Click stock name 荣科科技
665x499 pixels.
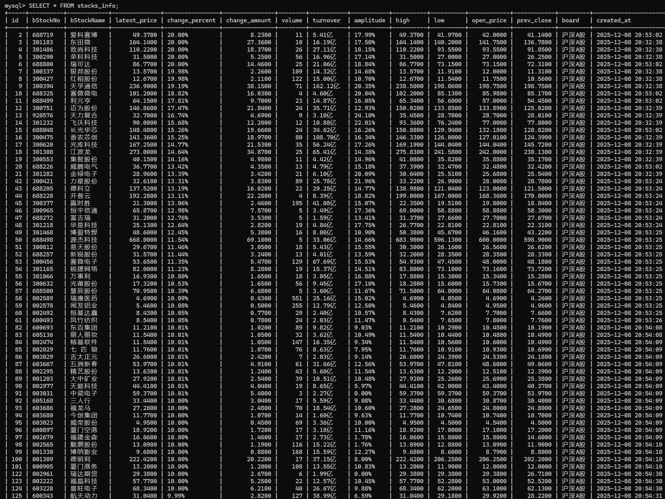tap(84, 57)
